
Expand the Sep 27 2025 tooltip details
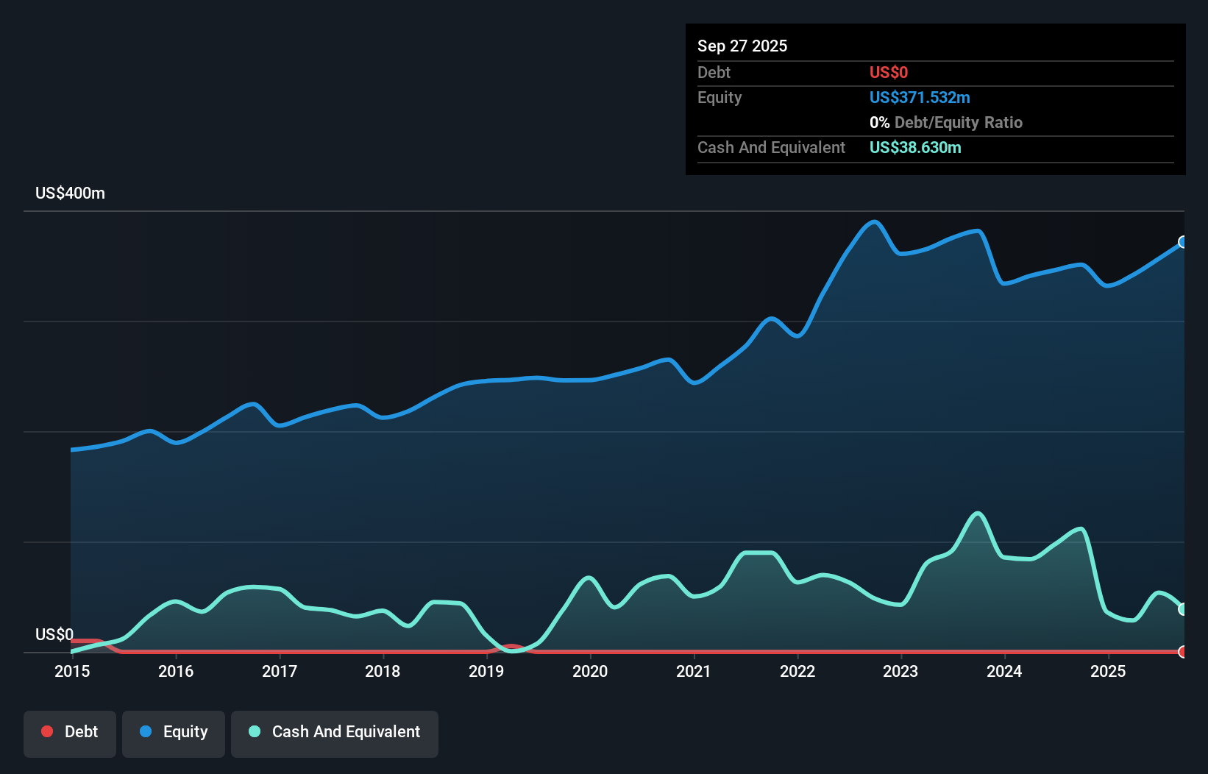click(x=742, y=46)
